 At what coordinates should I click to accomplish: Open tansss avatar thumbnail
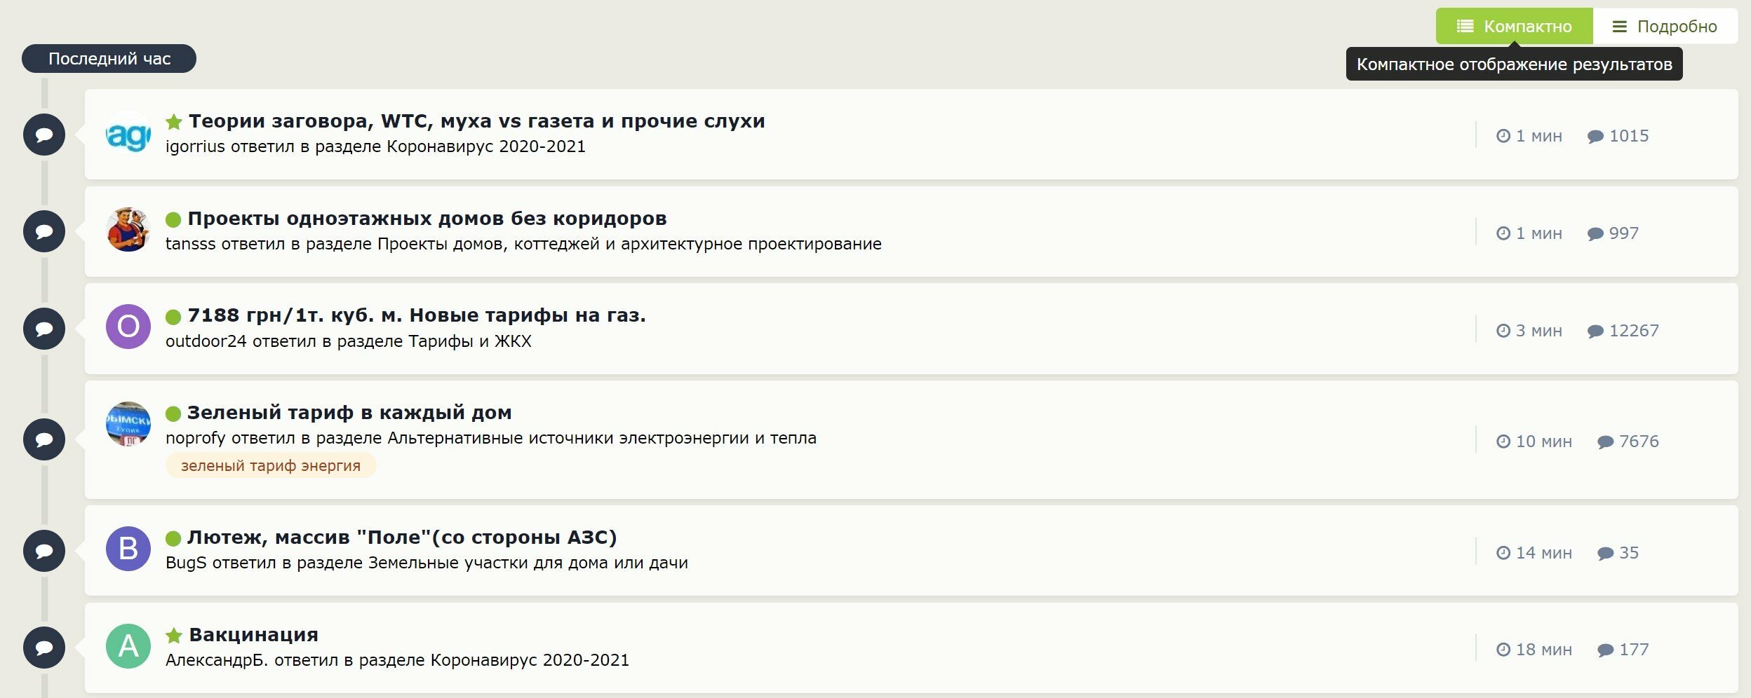click(128, 230)
